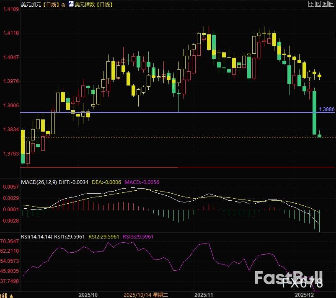Click the jump-to-start chart icon
The width and height of the screenshot is (336, 298).
[317, 4]
